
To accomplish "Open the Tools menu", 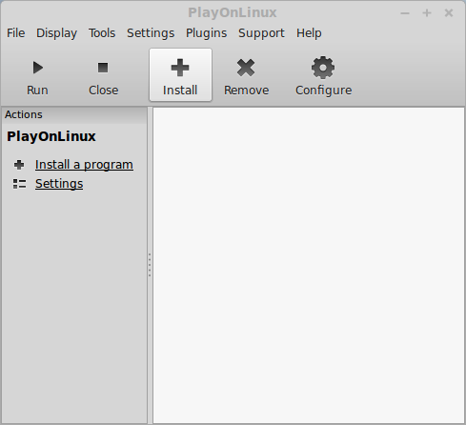I will pyautogui.click(x=102, y=33).
